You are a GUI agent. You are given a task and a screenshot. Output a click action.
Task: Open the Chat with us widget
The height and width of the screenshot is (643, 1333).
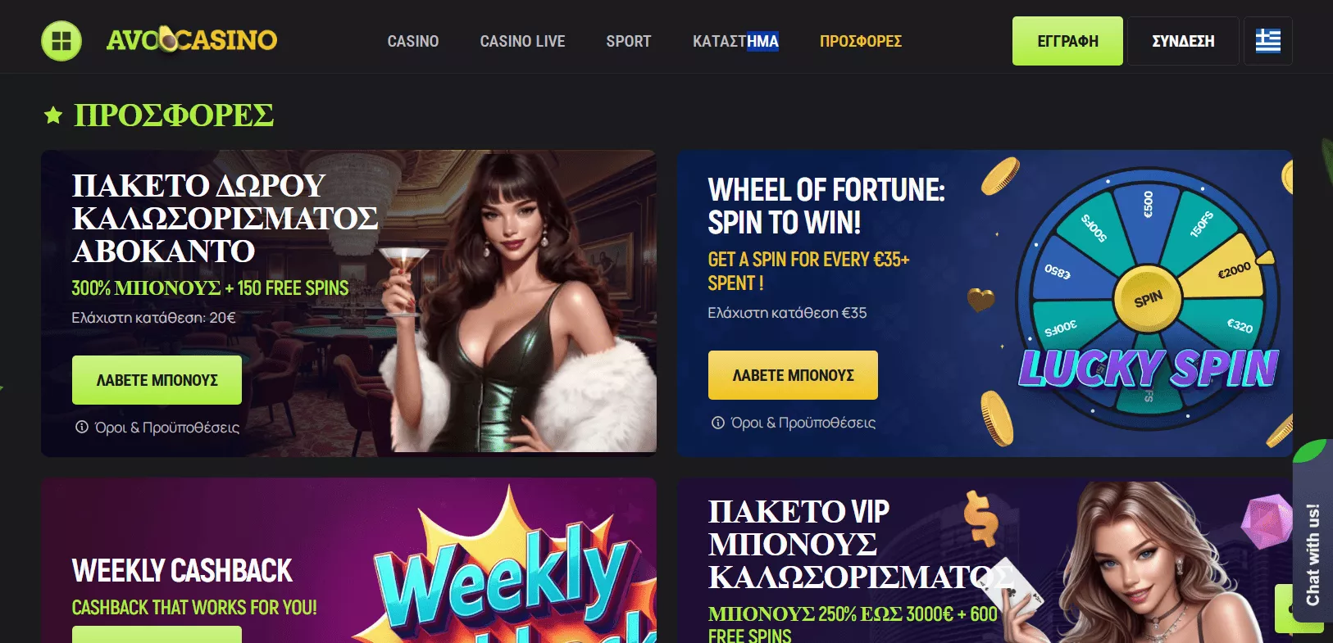[1313, 554]
